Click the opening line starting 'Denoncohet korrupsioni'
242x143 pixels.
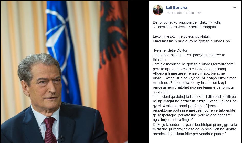[x=187, y=25]
